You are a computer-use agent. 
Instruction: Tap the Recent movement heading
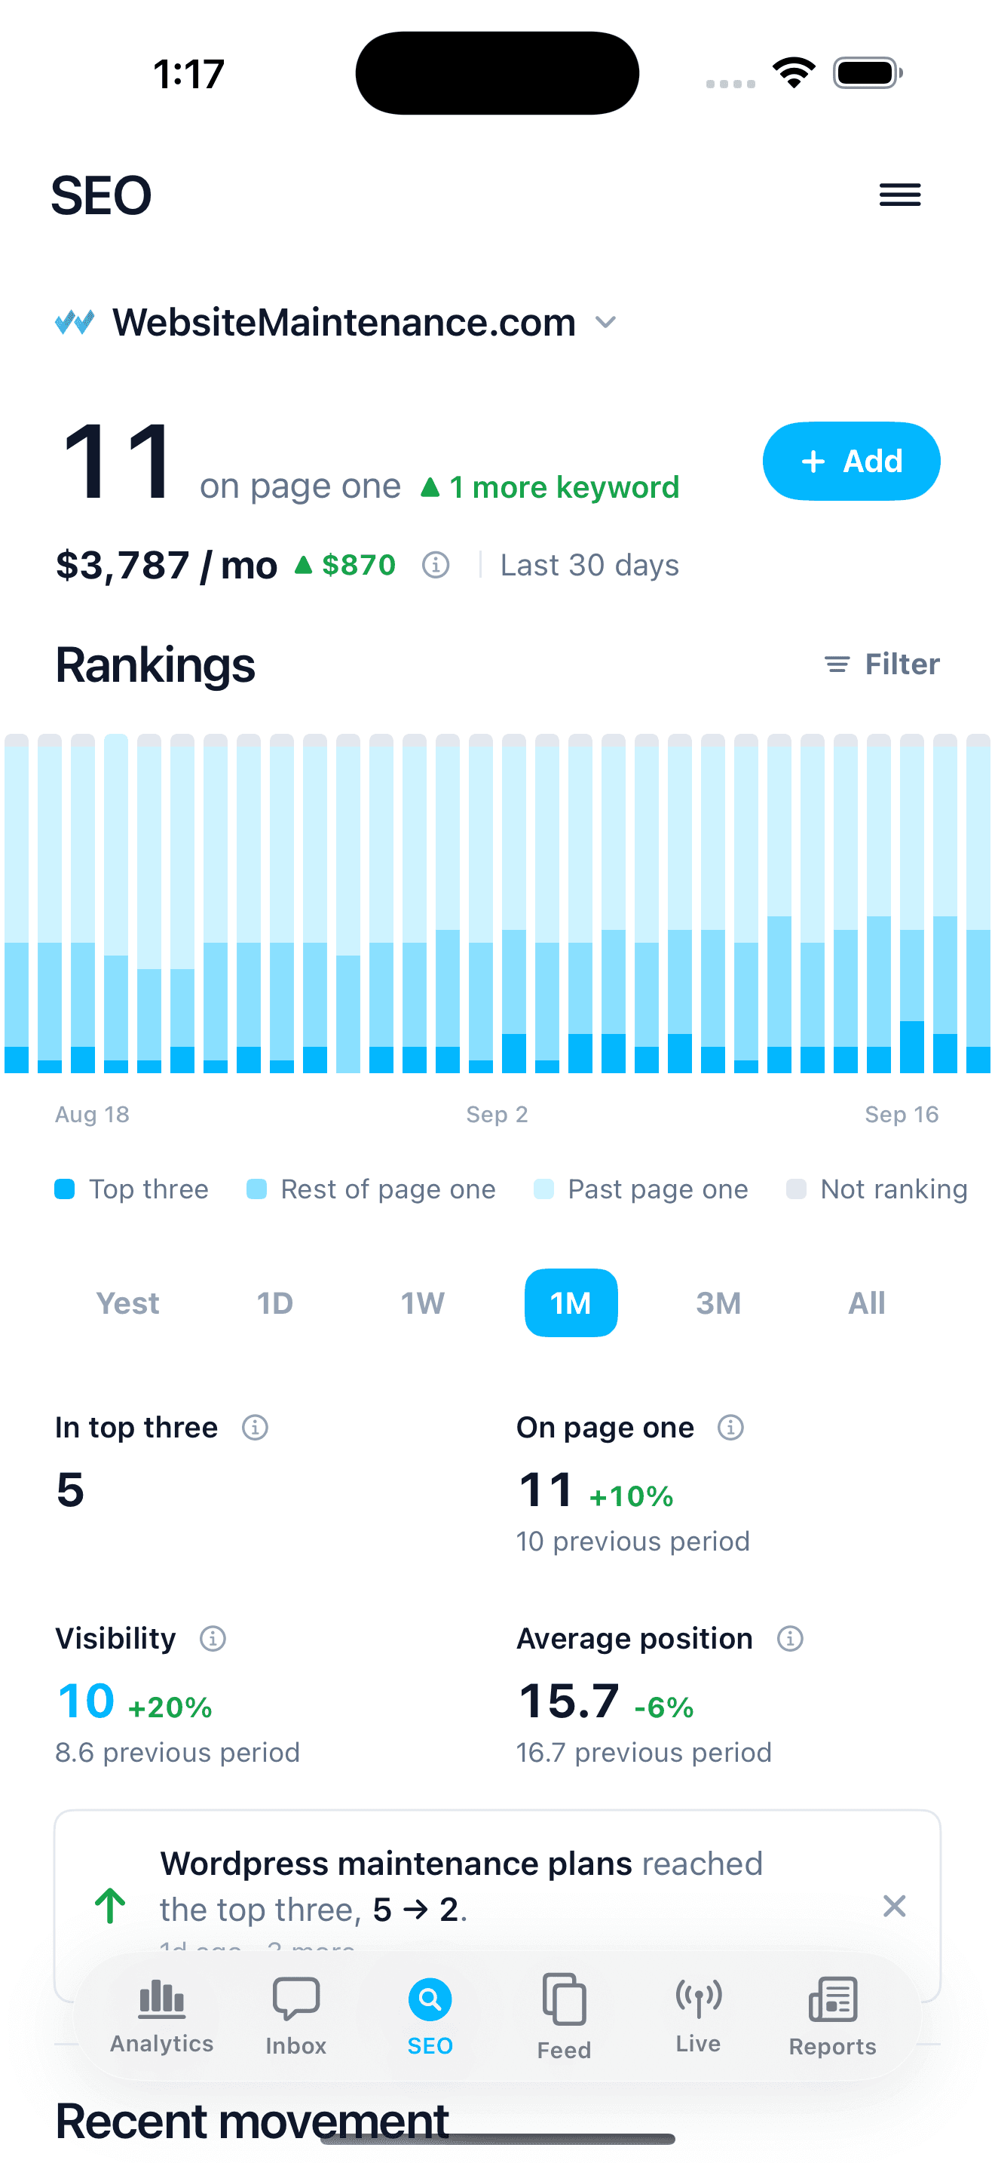(x=253, y=2120)
